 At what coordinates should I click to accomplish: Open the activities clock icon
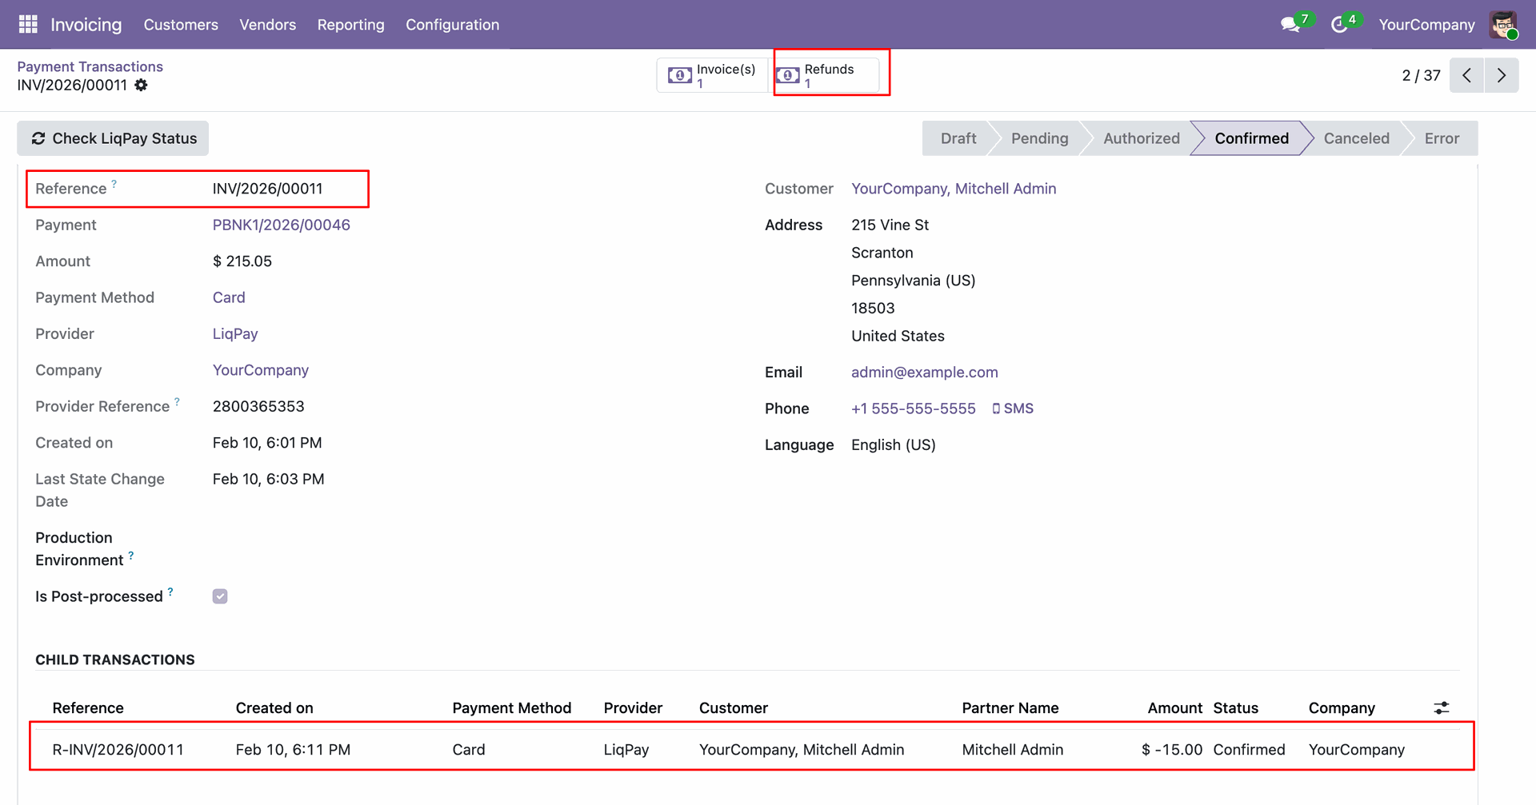coord(1339,25)
